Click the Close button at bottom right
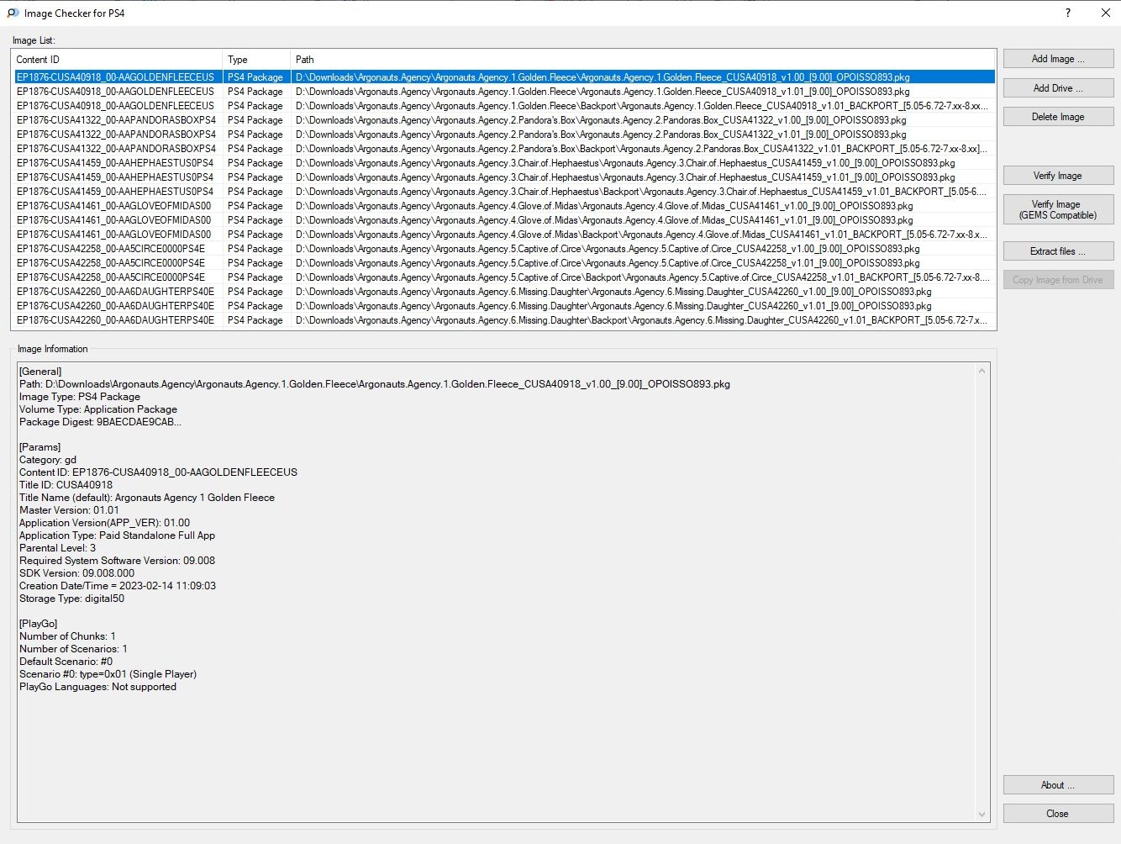The image size is (1121, 844). [x=1058, y=814]
